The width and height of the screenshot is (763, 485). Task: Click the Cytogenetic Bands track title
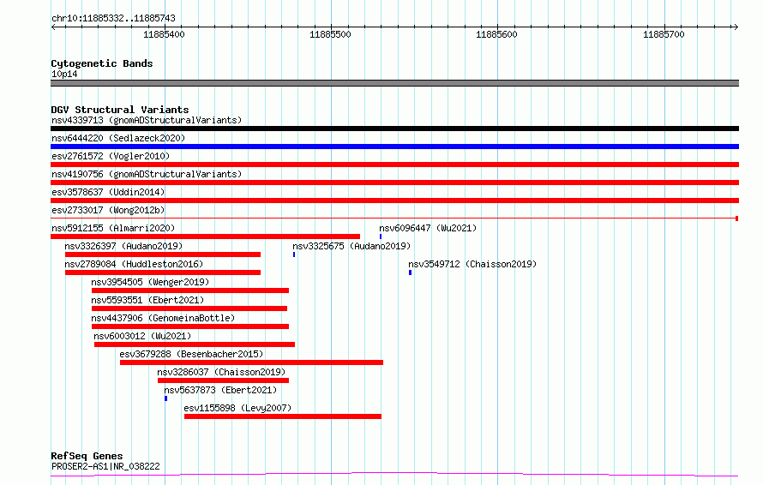pos(102,63)
